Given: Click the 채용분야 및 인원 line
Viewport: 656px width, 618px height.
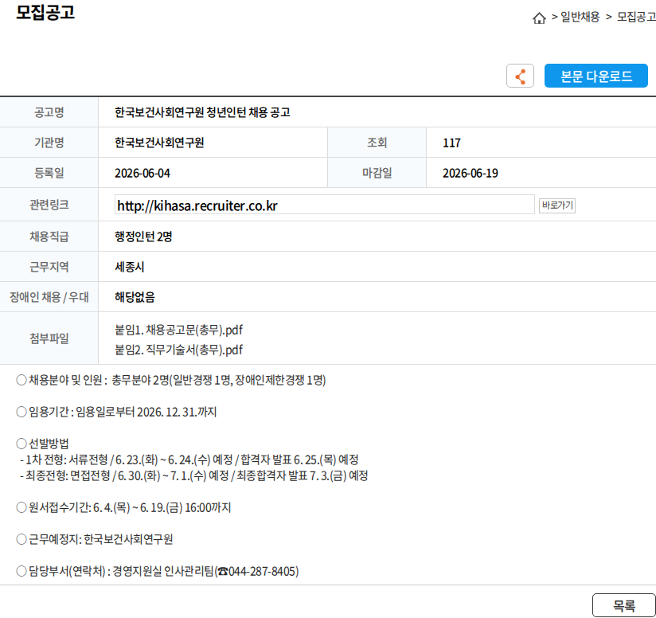Looking at the screenshot, I should tap(171, 380).
